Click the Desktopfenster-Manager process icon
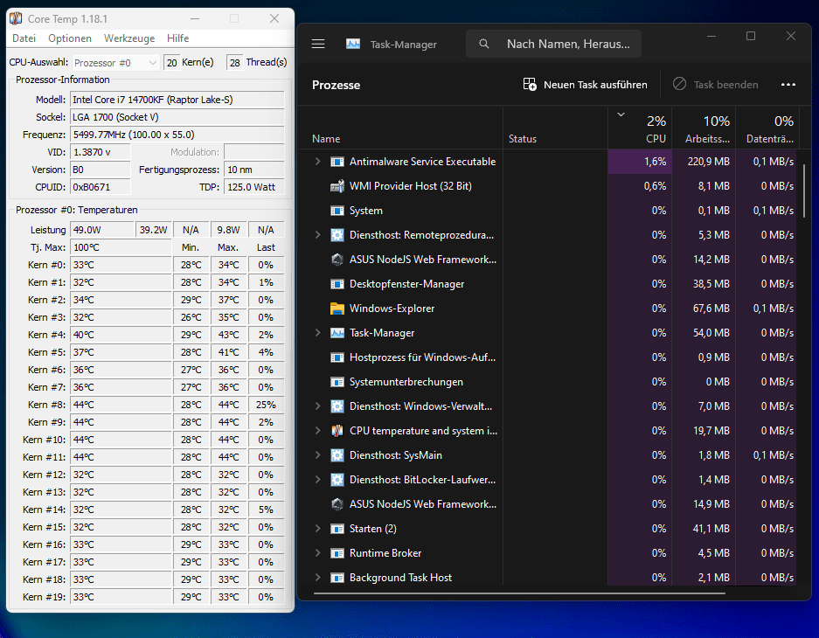 [x=337, y=284]
